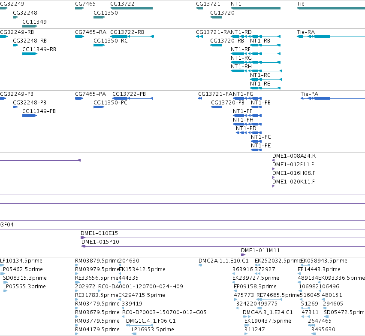
Task: Select transcript CG13720-RB
Action: pyautogui.click(x=227, y=41)
